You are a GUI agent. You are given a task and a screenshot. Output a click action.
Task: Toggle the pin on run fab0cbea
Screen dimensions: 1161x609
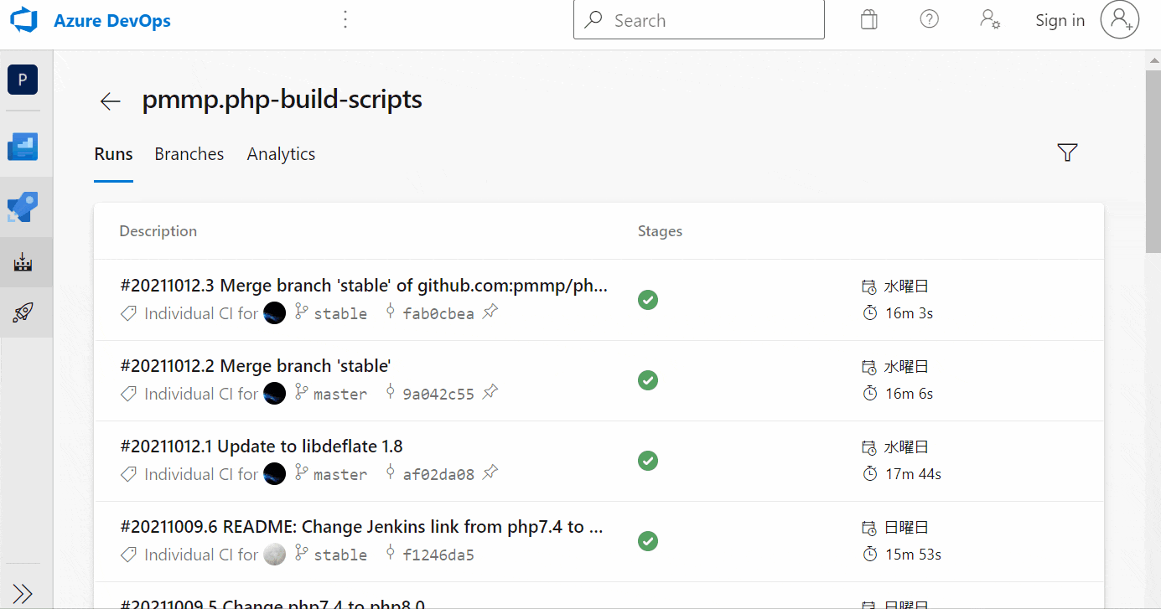pos(490,312)
